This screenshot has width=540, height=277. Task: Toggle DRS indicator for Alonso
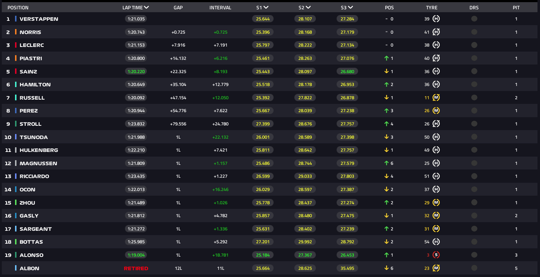point(474,255)
